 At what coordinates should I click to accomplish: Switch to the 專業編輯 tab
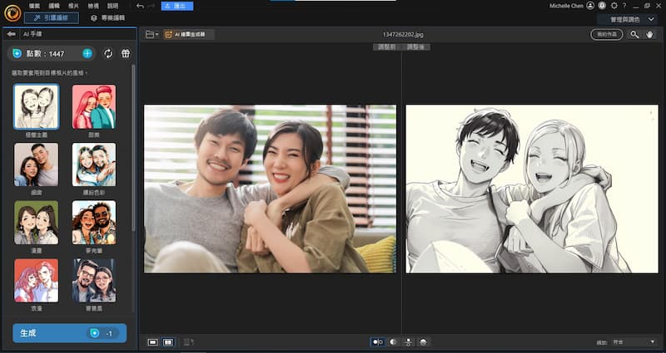(x=108, y=18)
